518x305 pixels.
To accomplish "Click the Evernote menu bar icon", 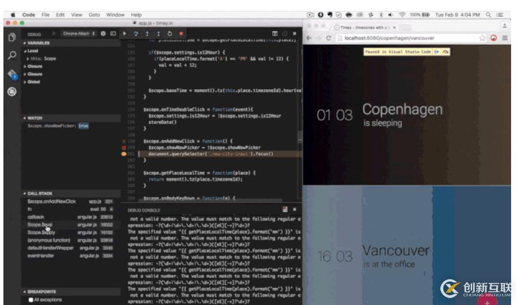I will click(330, 14).
